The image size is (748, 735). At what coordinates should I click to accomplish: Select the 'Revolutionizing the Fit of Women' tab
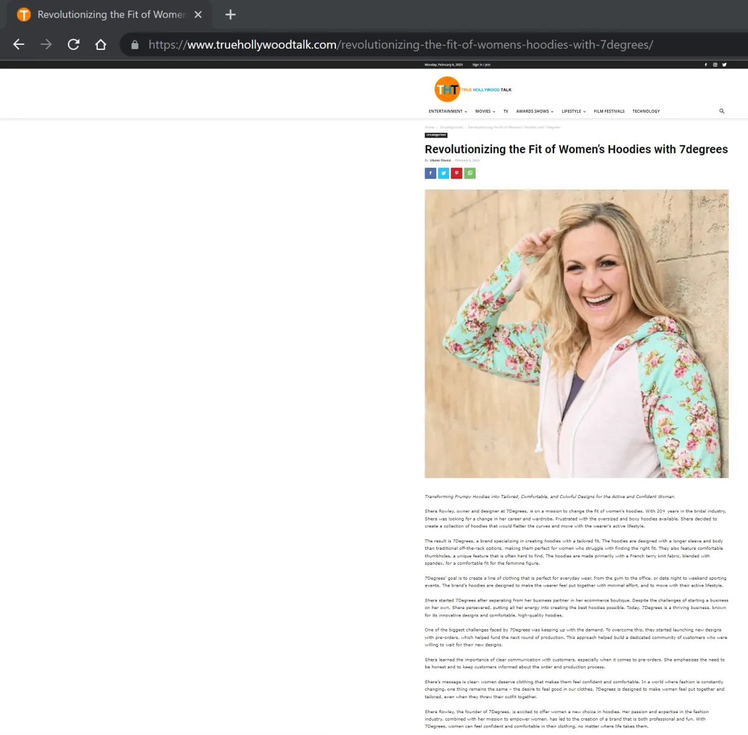pos(109,14)
